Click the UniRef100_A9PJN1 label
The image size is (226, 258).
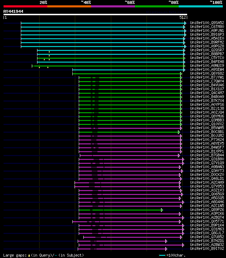coord(207,30)
